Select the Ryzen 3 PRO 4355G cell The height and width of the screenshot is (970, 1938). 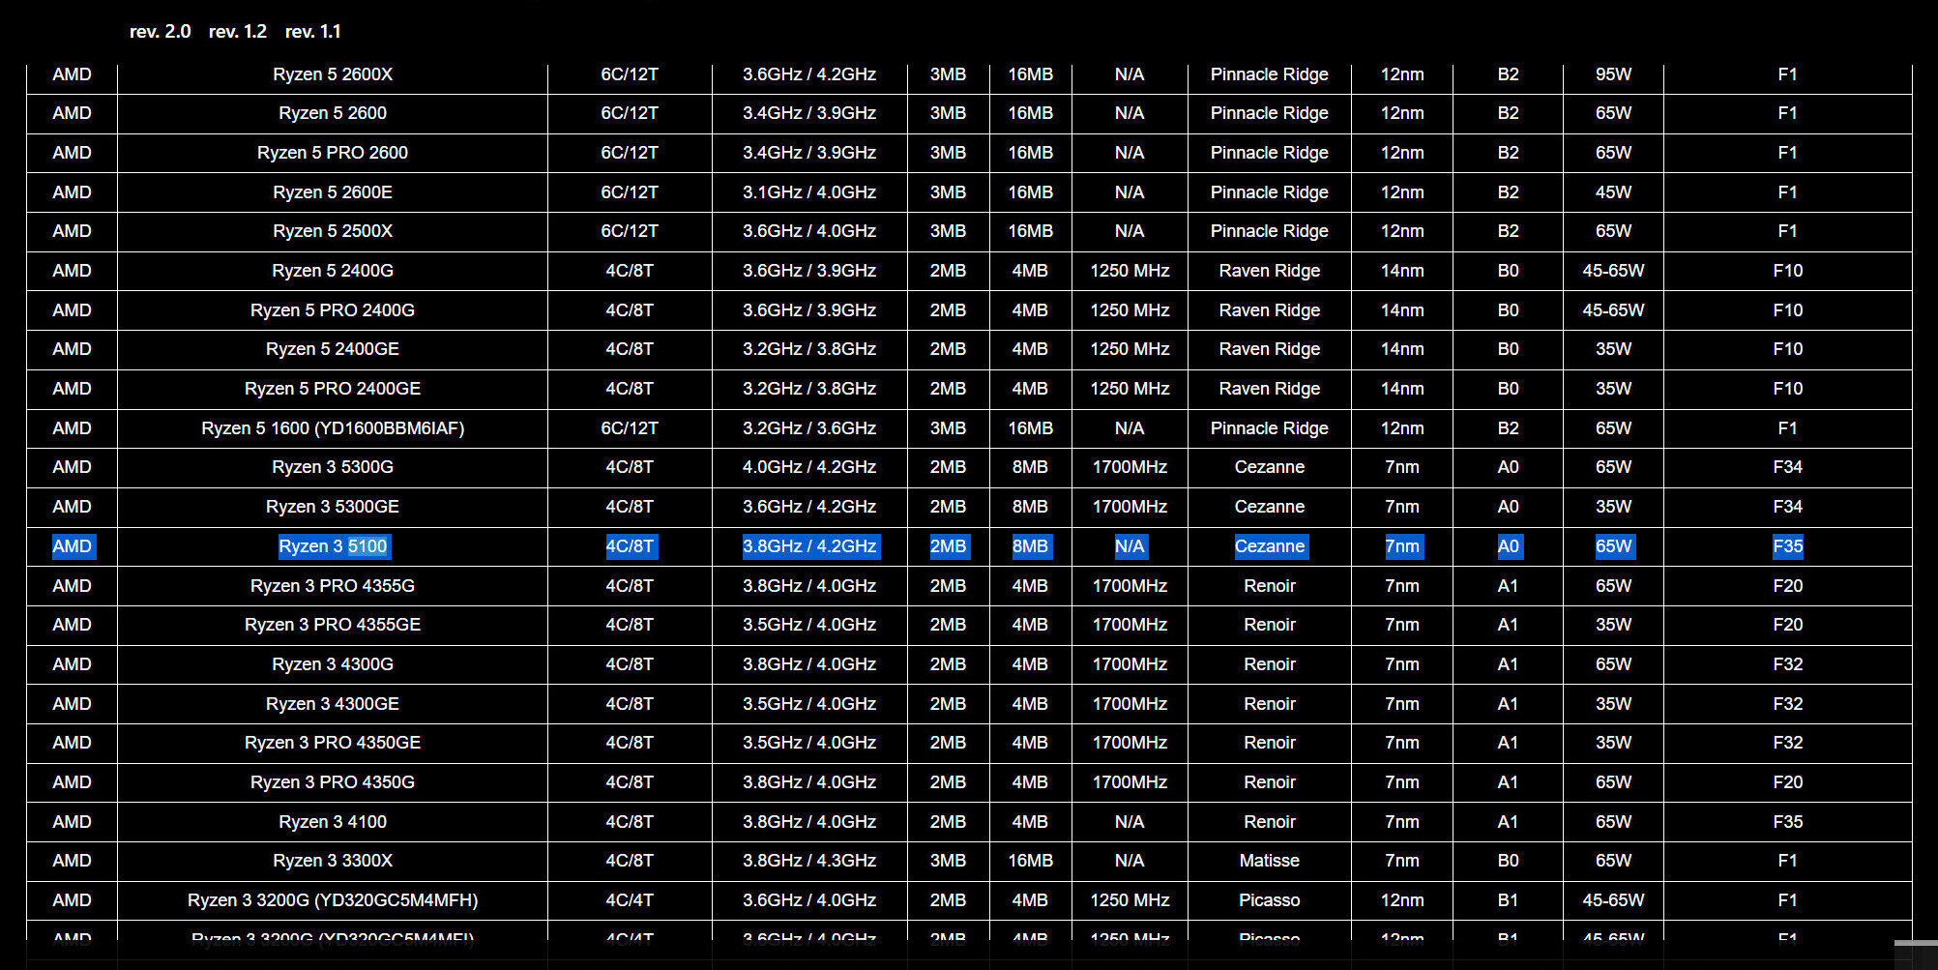(333, 586)
